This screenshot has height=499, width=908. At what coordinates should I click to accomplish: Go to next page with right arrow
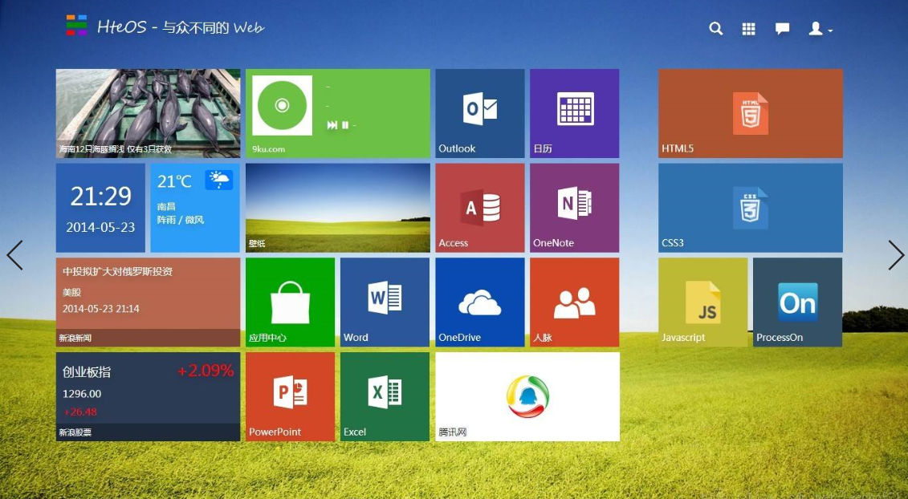click(x=896, y=255)
